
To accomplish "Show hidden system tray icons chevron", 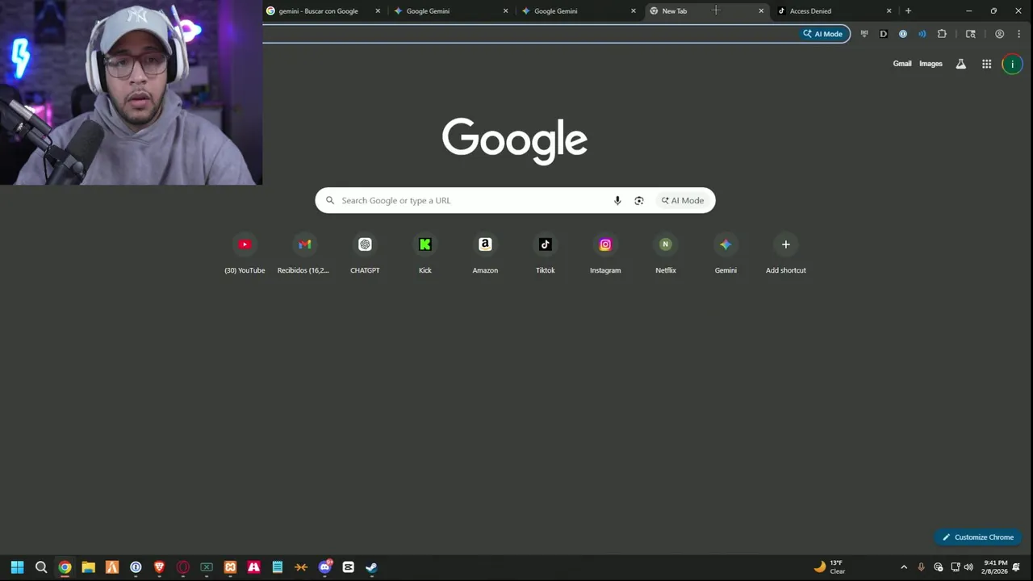I will 904,567.
